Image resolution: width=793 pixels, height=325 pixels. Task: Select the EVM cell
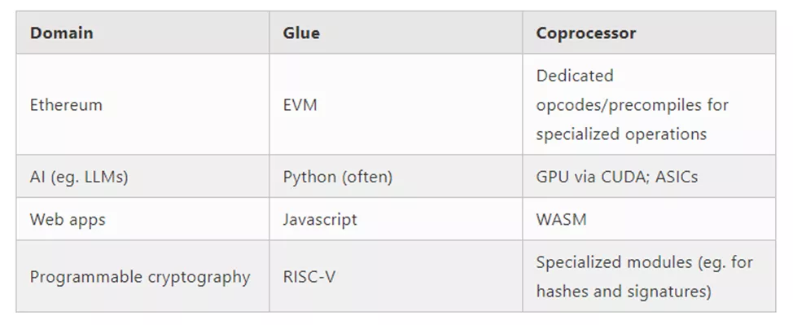[x=396, y=105]
